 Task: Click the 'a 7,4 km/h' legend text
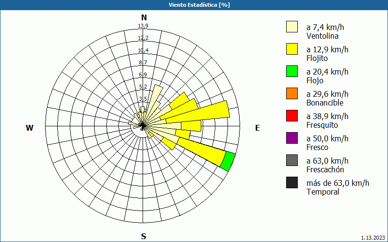pyautogui.click(x=325, y=27)
